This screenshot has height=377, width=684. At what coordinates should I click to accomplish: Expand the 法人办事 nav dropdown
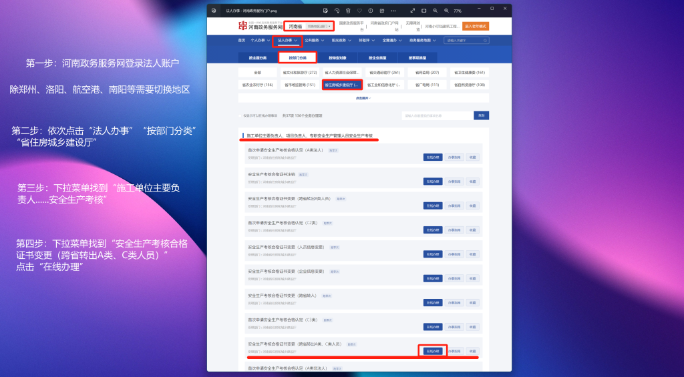(x=287, y=40)
